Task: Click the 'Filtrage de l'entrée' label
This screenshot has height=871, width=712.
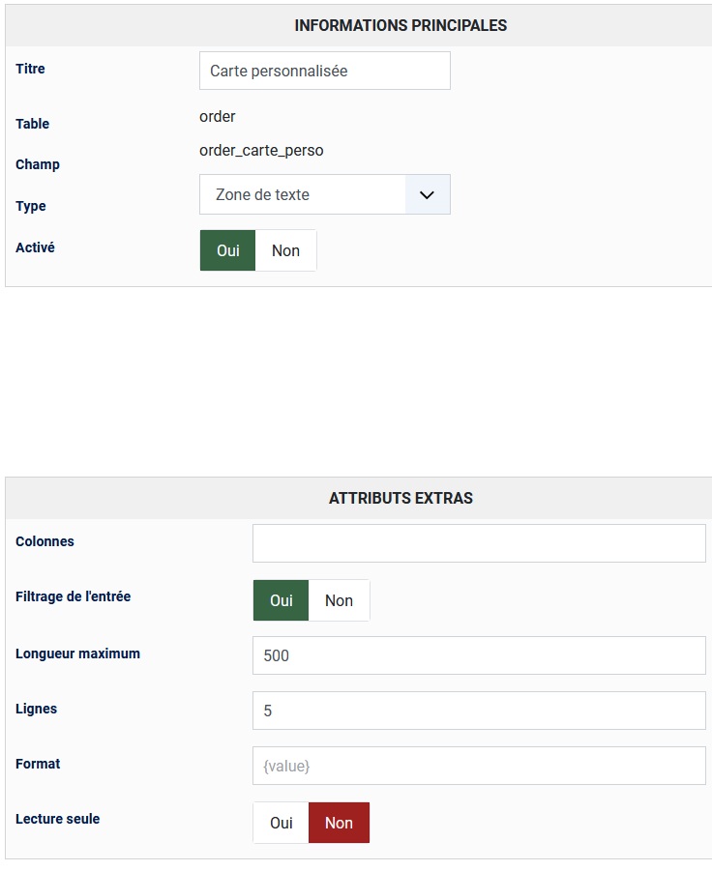Action: pyautogui.click(x=73, y=596)
